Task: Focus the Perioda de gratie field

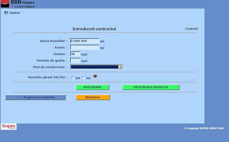Action: [x=75, y=61]
